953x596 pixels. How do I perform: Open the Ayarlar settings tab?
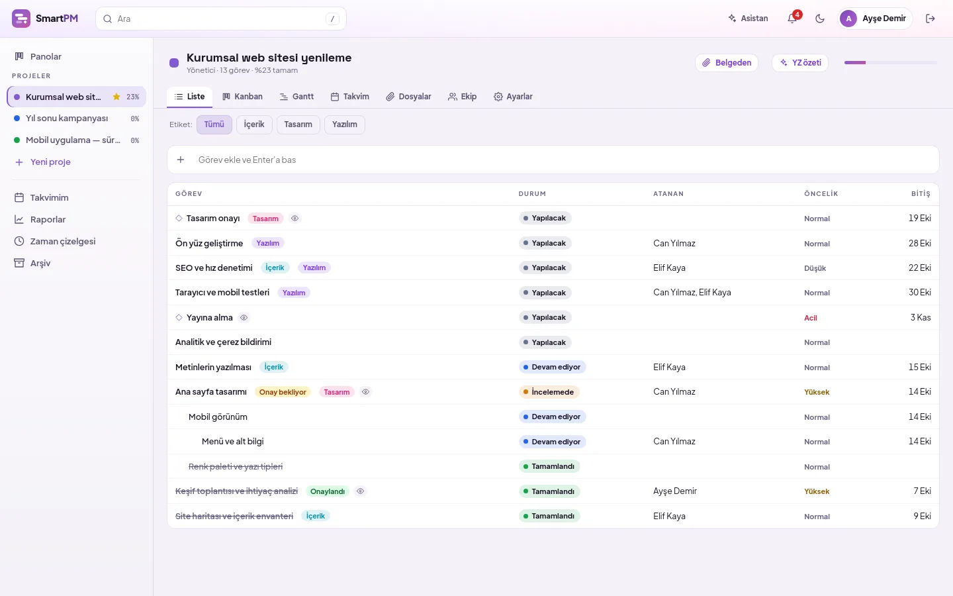pos(513,97)
